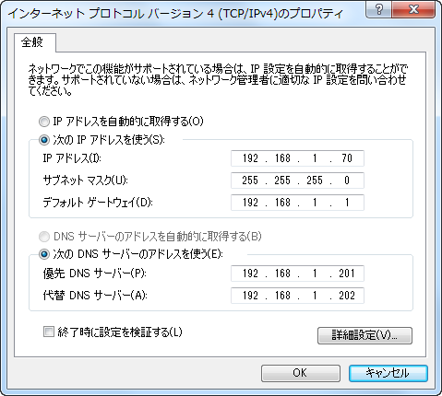The height and width of the screenshot is (396, 442).
Task: Click the IP アドレス field's last octet 70
Action: pos(347,158)
